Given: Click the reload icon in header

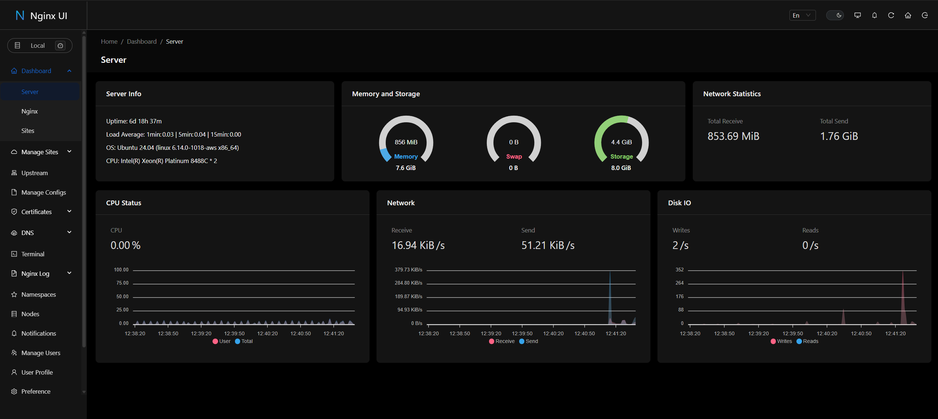Looking at the screenshot, I should click(x=891, y=15).
